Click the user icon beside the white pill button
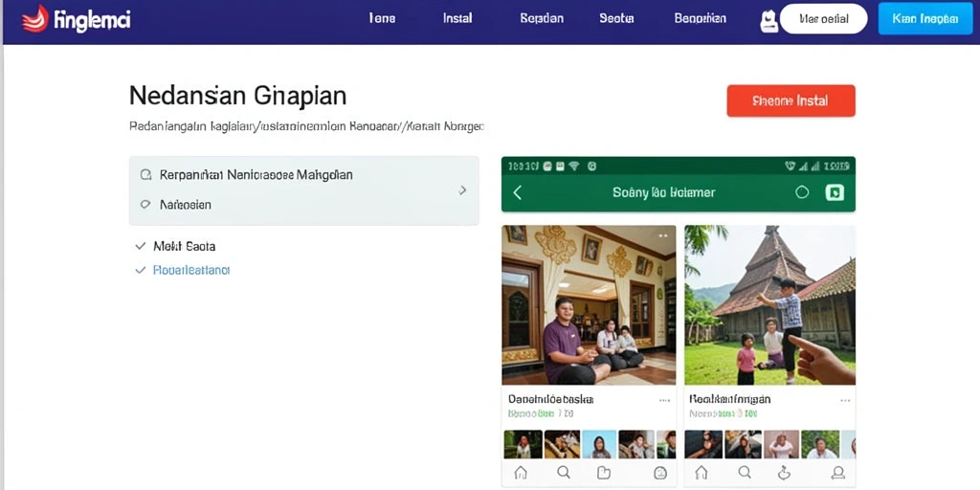Viewport: 980px width, 490px height. pos(768,21)
